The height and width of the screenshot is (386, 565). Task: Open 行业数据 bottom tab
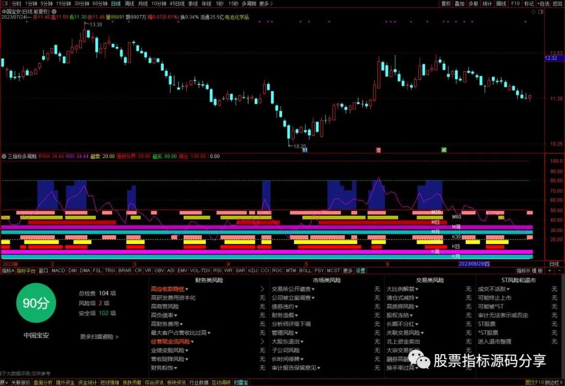tap(199, 382)
